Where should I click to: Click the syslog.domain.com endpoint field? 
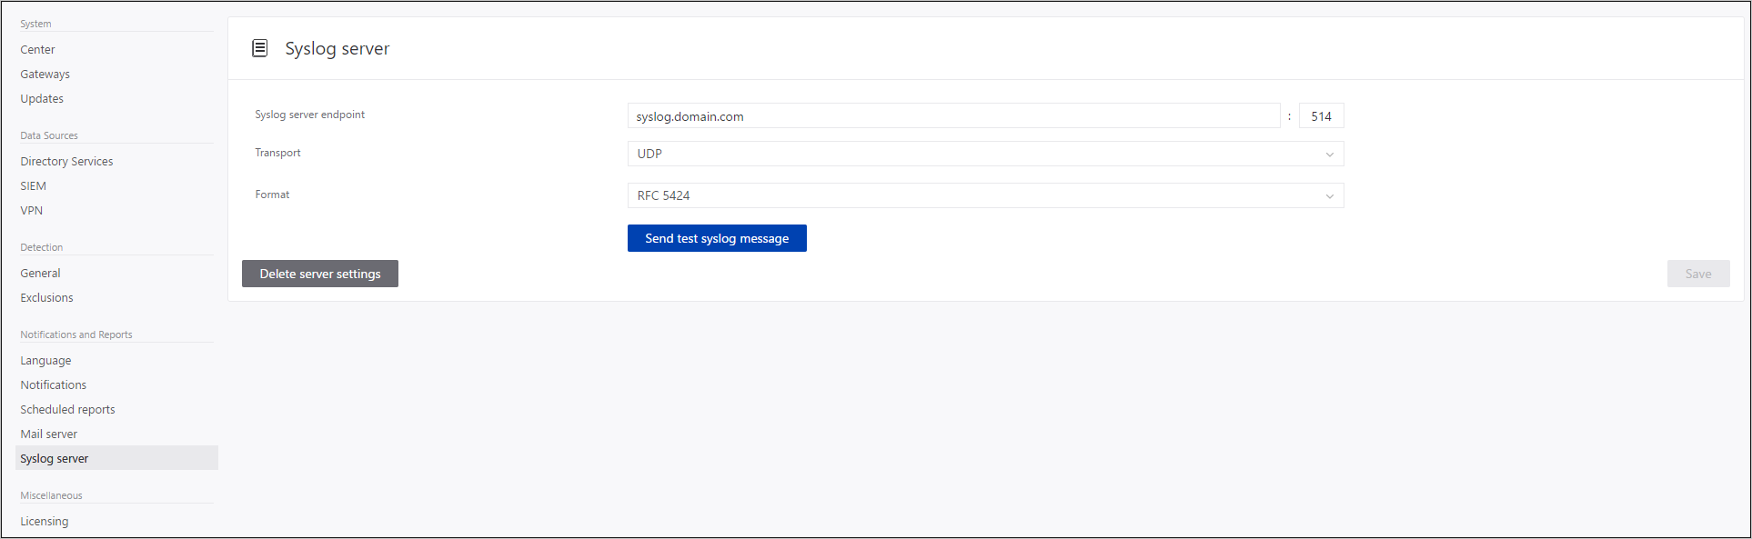point(953,116)
